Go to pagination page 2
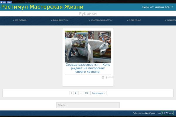The width and height of the screenshot is (176, 117). [76, 93]
